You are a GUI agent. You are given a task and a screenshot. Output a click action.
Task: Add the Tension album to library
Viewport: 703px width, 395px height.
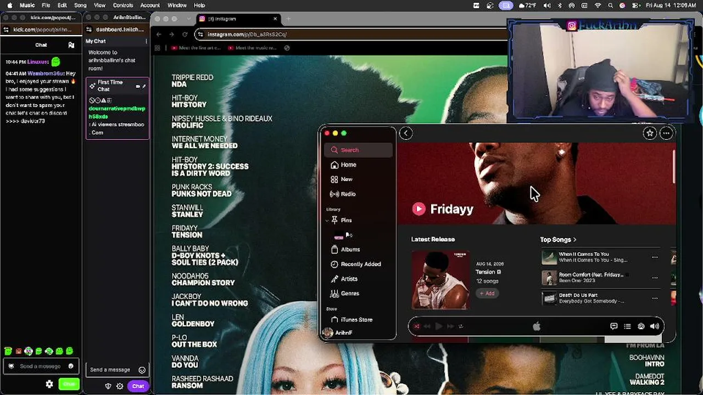pos(487,294)
